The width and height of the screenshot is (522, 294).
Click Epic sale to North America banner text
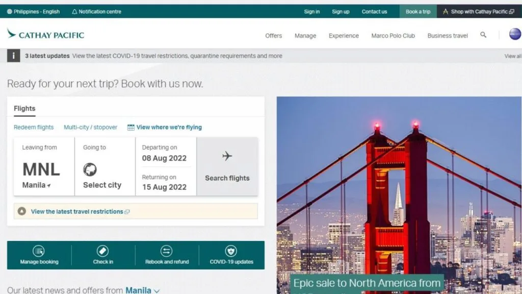click(367, 283)
